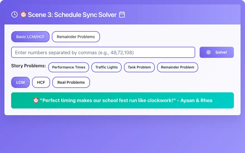Click the Scene 3: Schedule Sync Solver title
The image size is (245, 153).
point(72,15)
